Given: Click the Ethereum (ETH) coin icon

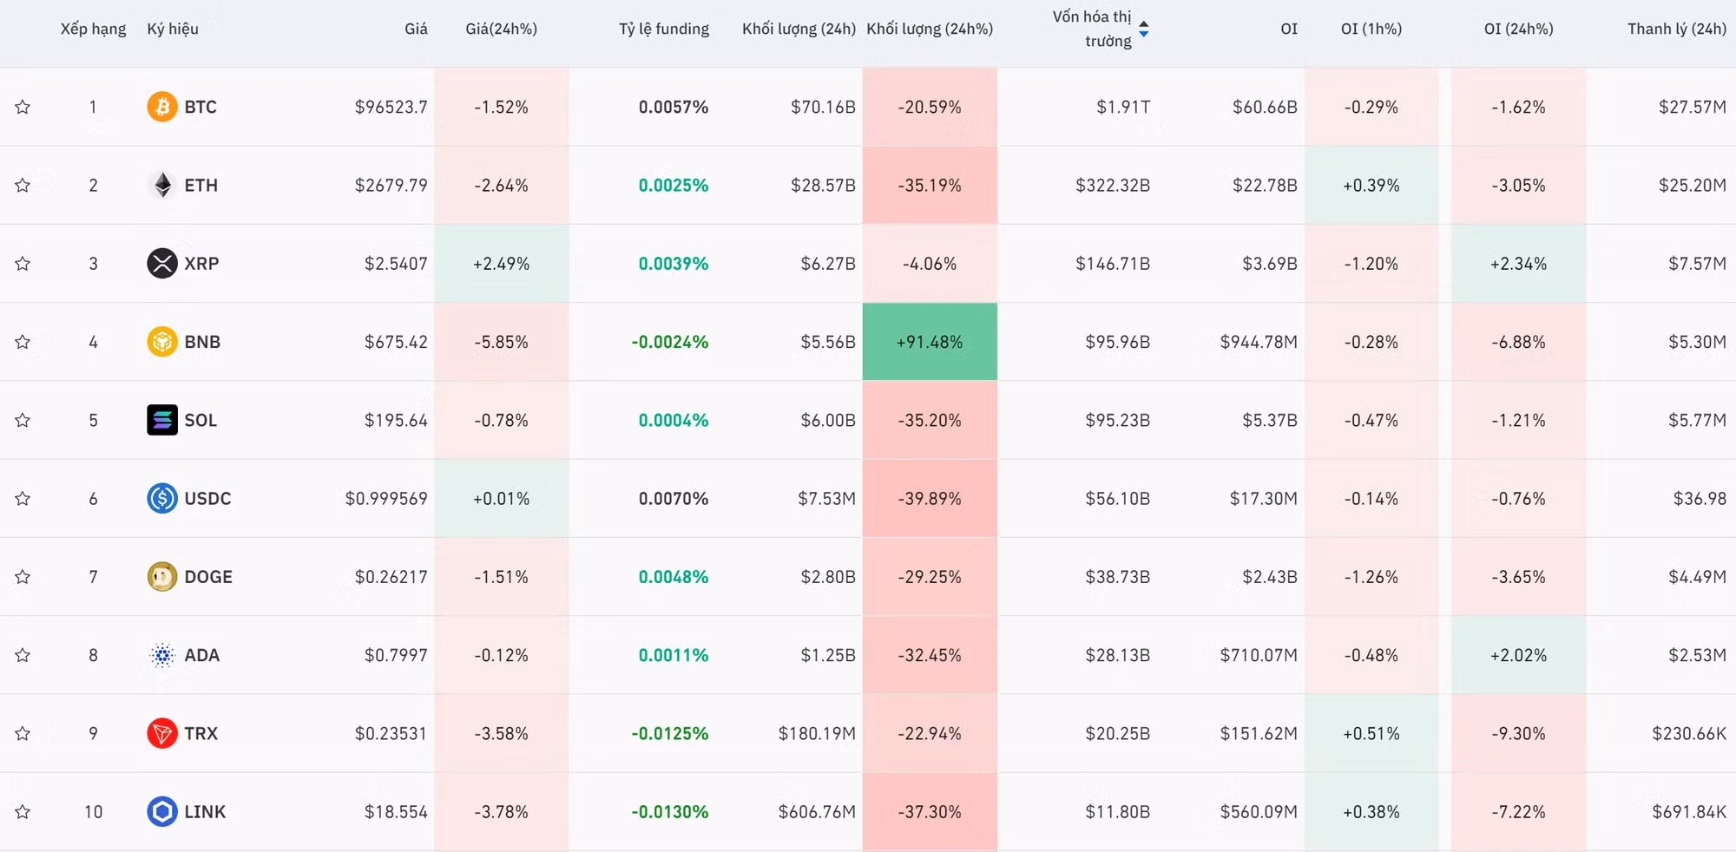Looking at the screenshot, I should 161,185.
